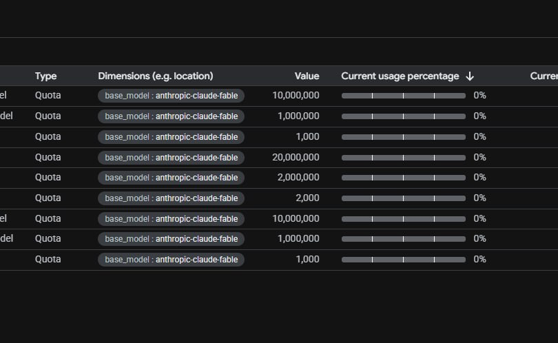
Task: Click the Current usage percentage header label
Action: [x=400, y=76]
